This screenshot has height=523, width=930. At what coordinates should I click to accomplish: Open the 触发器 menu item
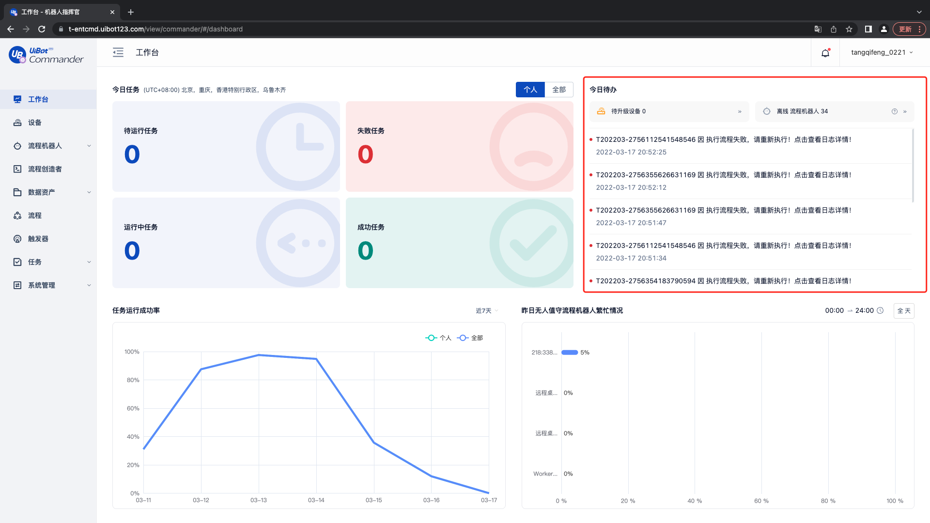click(48, 239)
